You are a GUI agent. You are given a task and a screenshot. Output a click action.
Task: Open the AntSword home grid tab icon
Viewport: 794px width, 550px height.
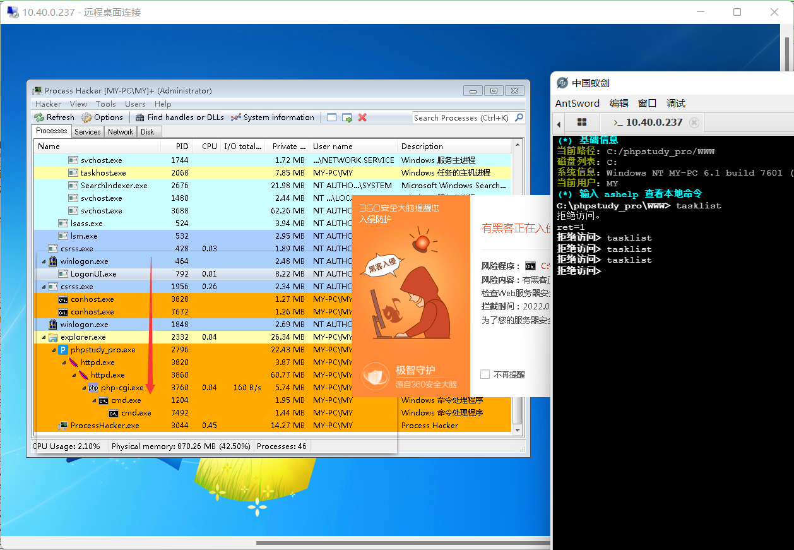point(582,122)
